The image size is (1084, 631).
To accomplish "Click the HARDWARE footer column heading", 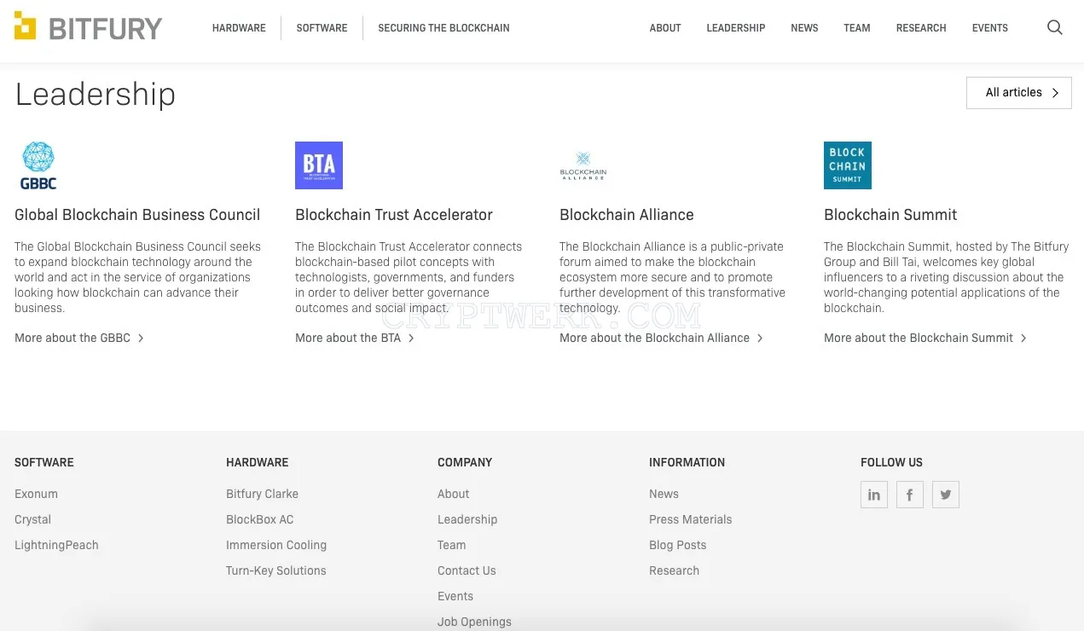I will point(257,462).
